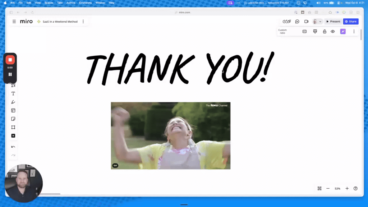
Task: Go back in Arc browser
Action: [18, 13]
